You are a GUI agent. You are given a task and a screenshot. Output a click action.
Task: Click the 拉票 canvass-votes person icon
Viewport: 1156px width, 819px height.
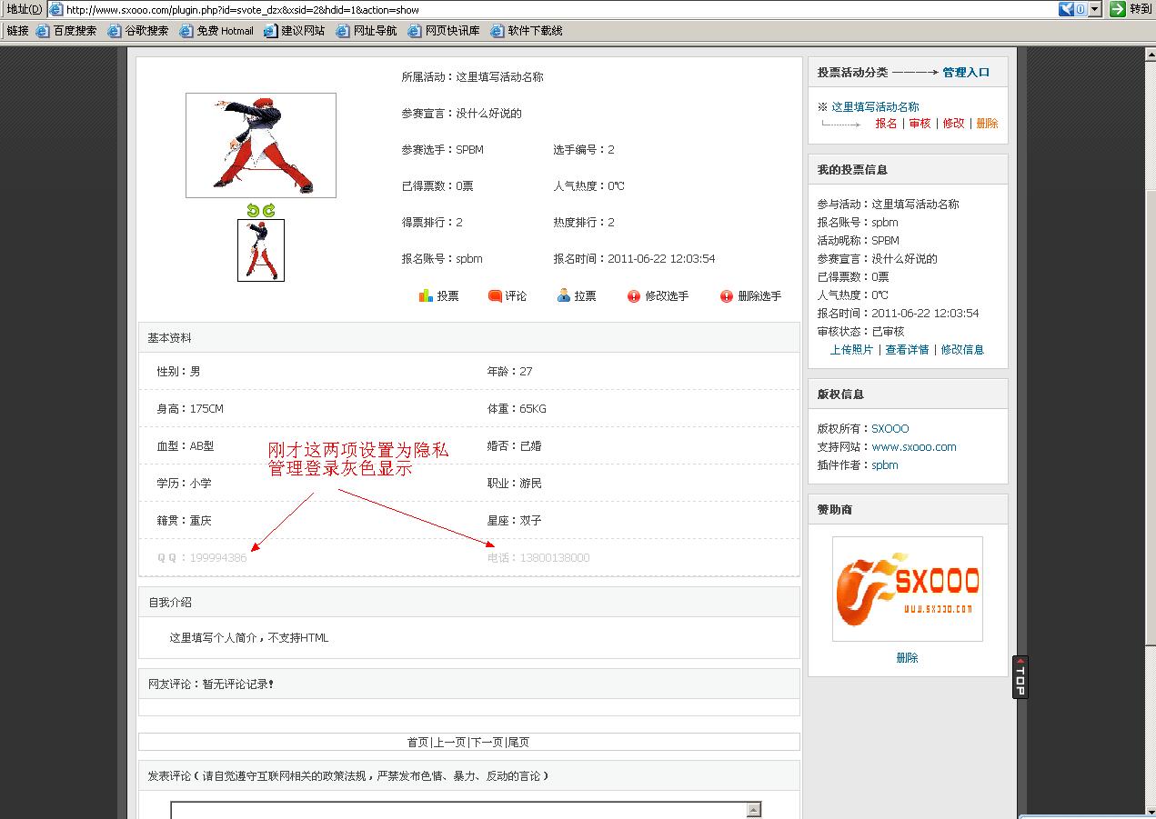click(566, 295)
